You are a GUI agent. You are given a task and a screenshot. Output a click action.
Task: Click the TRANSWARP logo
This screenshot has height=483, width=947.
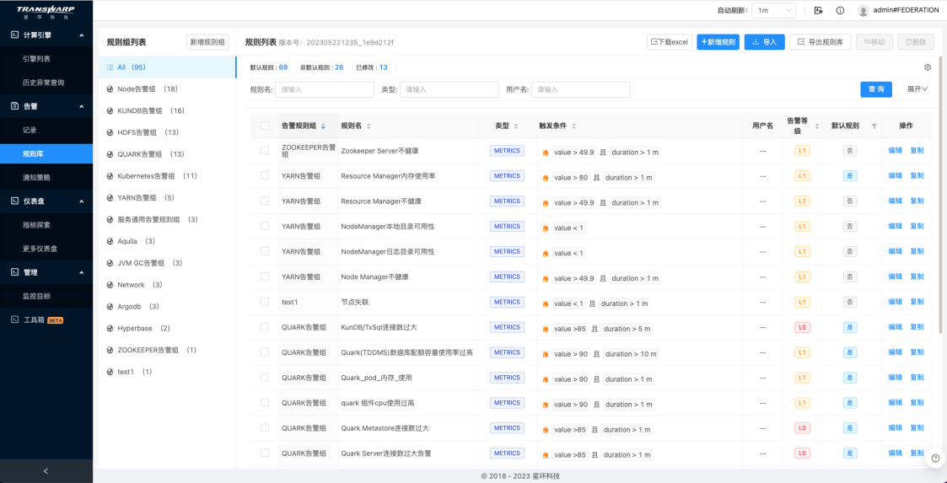pyautogui.click(x=46, y=12)
